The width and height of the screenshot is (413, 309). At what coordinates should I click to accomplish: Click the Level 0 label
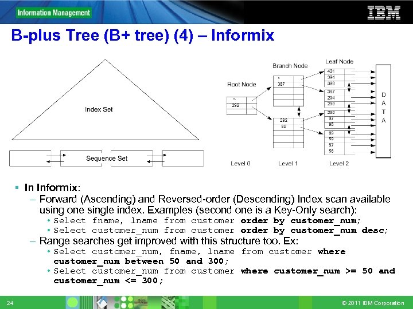point(240,164)
